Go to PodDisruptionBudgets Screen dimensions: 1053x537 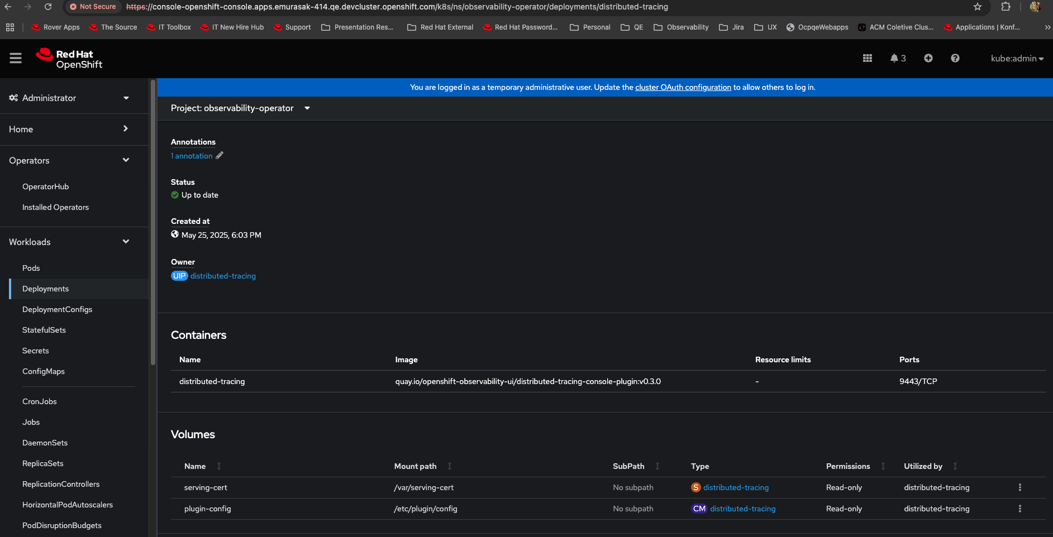pos(62,525)
